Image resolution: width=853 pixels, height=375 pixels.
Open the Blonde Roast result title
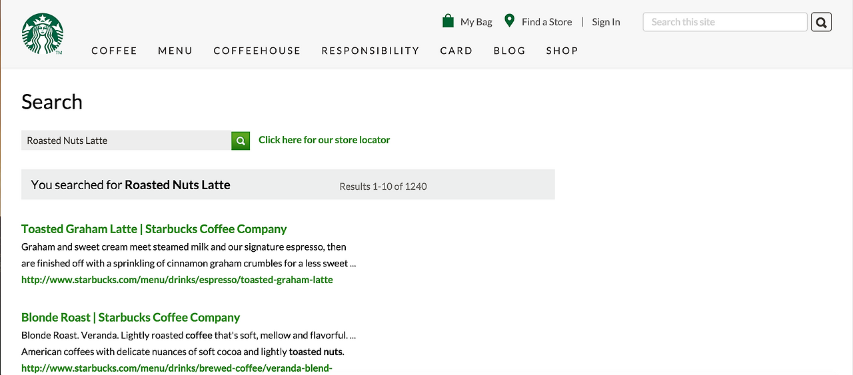coord(131,318)
